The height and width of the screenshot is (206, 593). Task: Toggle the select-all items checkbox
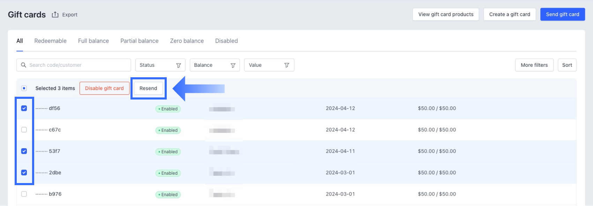click(x=24, y=88)
